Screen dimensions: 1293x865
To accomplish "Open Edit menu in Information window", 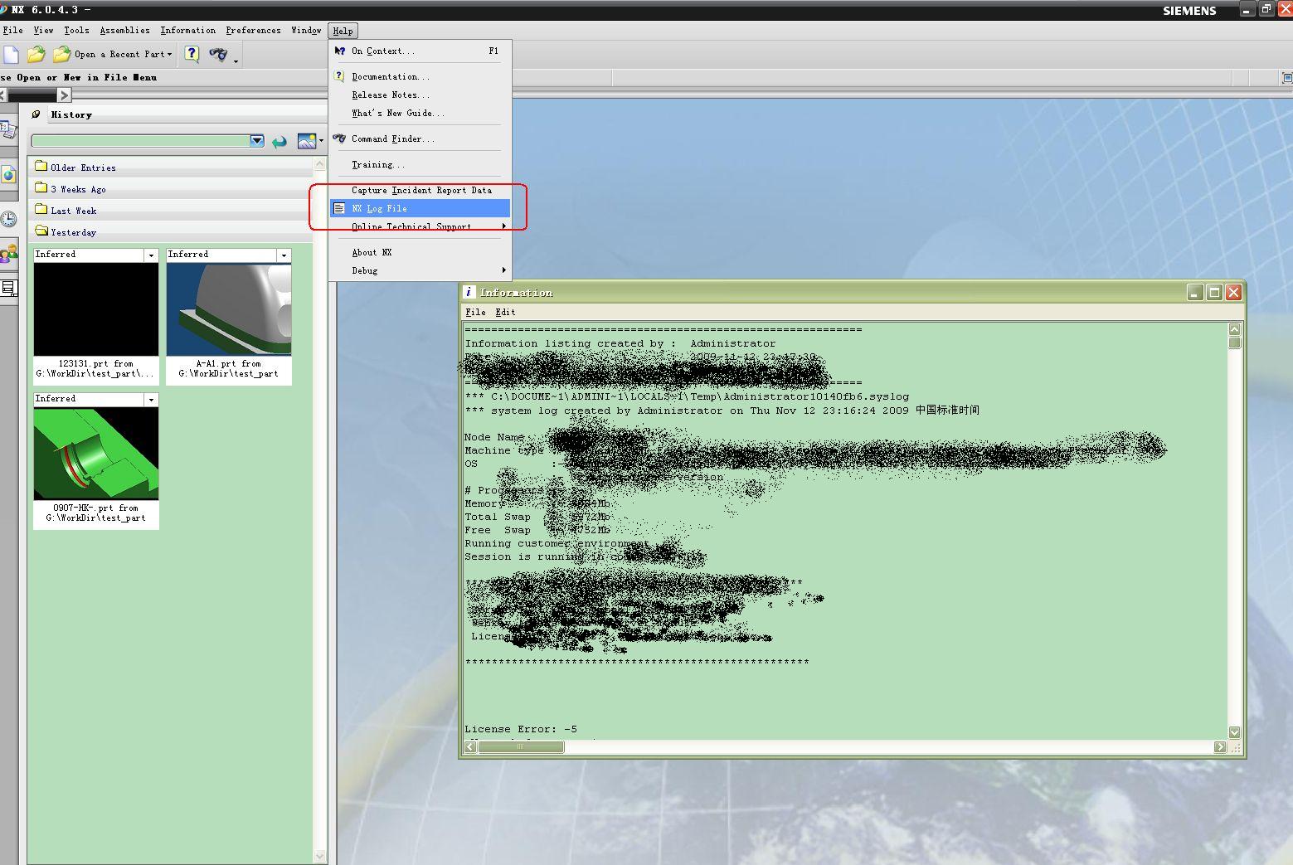I will tap(505, 312).
